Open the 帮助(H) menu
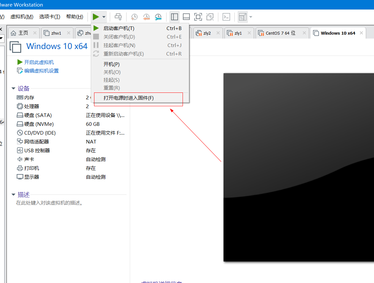Viewport: 374px width, 283px height. [75, 17]
